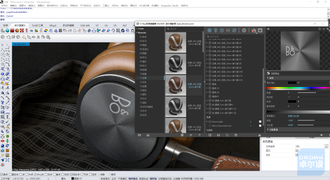330x180 pixels.
Task: Switch to the VRay4 toolbar tab
Action: [x=53, y=25]
